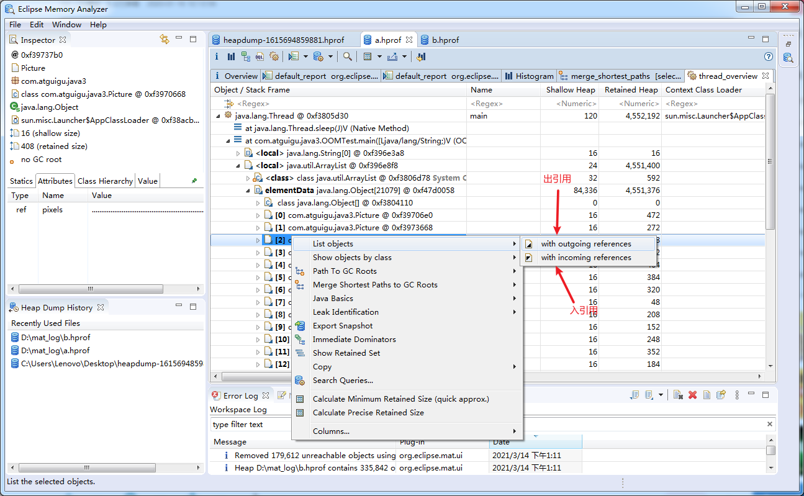Viewport: 804px width, 496px height.
Task: Sort Error Log by the Date column header
Action: coord(535,442)
